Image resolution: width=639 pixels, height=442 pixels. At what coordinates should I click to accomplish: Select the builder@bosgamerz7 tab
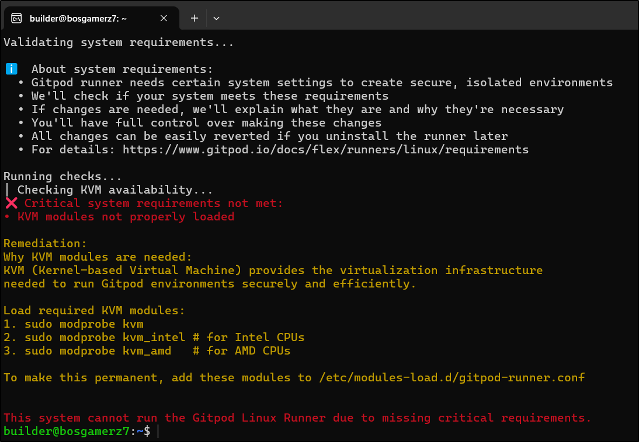click(91, 18)
